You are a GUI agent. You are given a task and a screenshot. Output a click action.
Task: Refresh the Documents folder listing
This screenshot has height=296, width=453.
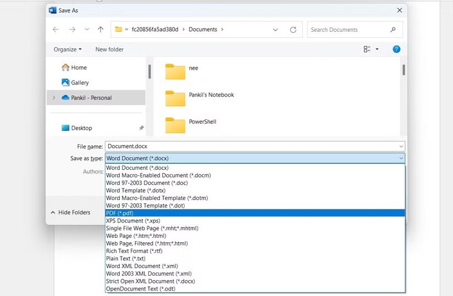[293, 30]
